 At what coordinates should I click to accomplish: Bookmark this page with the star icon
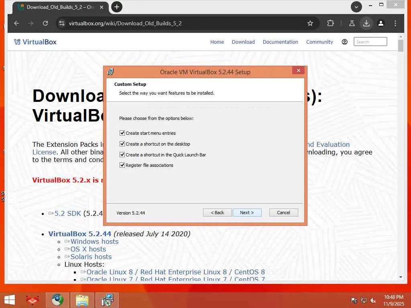(x=310, y=23)
